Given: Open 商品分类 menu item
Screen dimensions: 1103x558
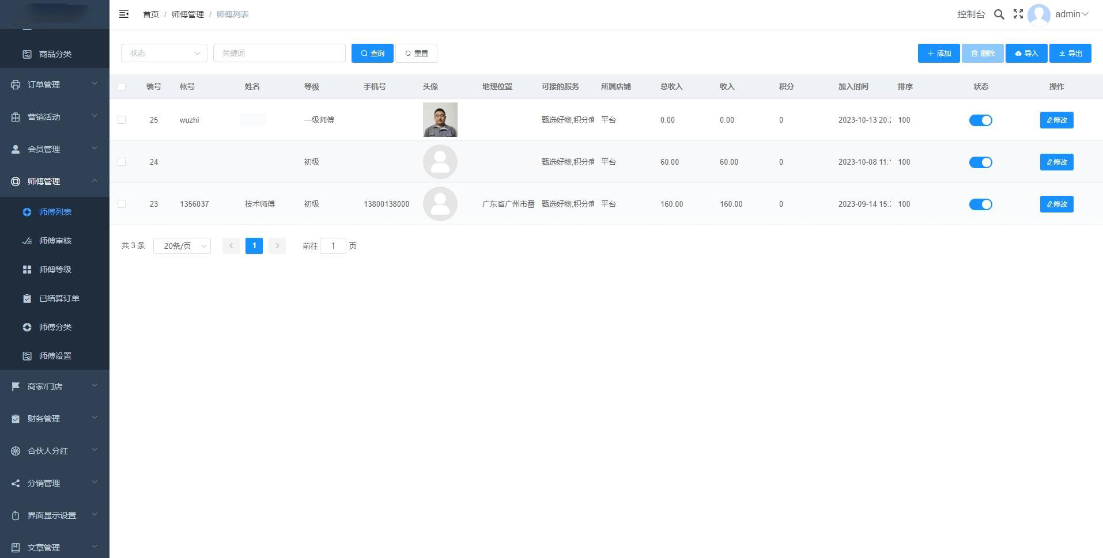Looking at the screenshot, I should pos(55,54).
